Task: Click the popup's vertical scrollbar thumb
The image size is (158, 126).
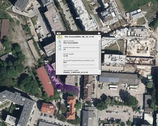Action: pos(100,55)
